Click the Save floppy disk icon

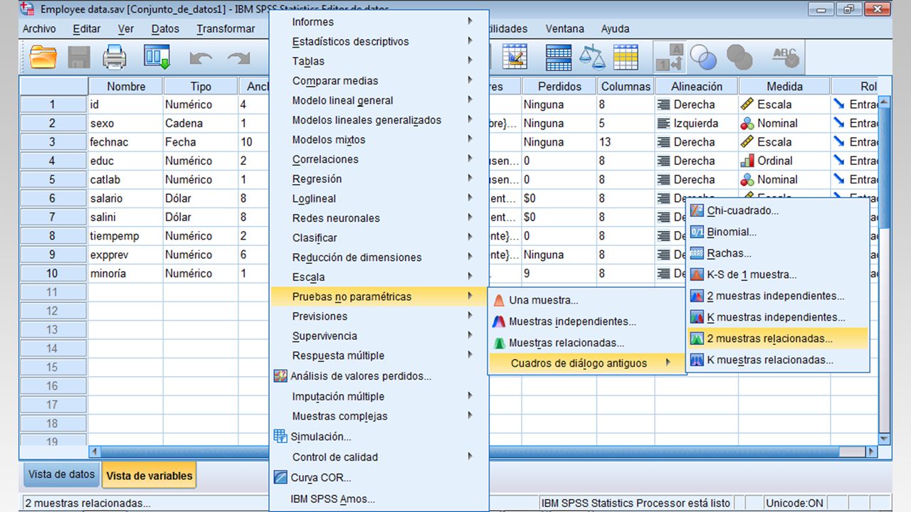(79, 57)
